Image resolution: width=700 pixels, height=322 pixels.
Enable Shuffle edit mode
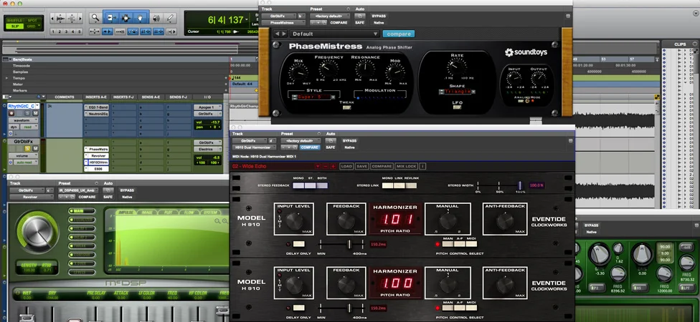click(x=14, y=21)
